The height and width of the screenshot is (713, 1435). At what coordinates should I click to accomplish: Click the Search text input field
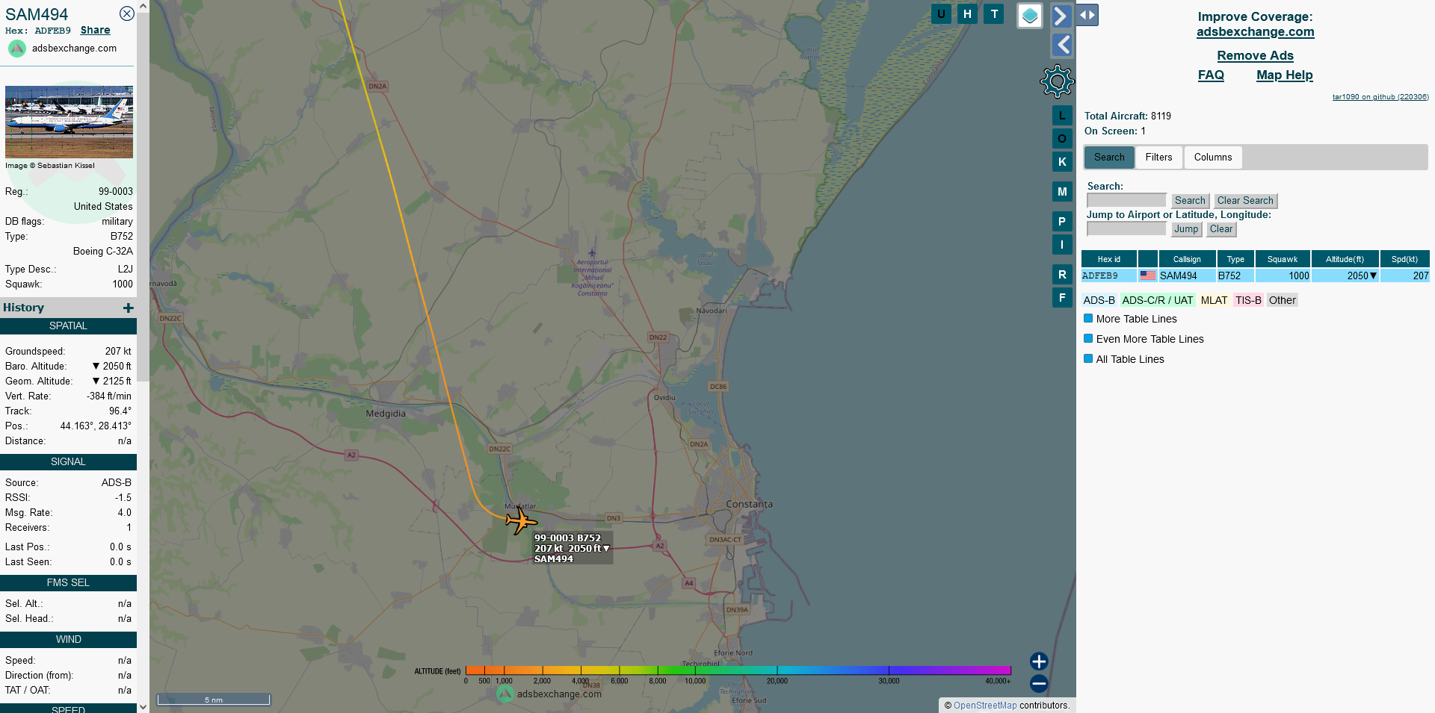point(1126,200)
